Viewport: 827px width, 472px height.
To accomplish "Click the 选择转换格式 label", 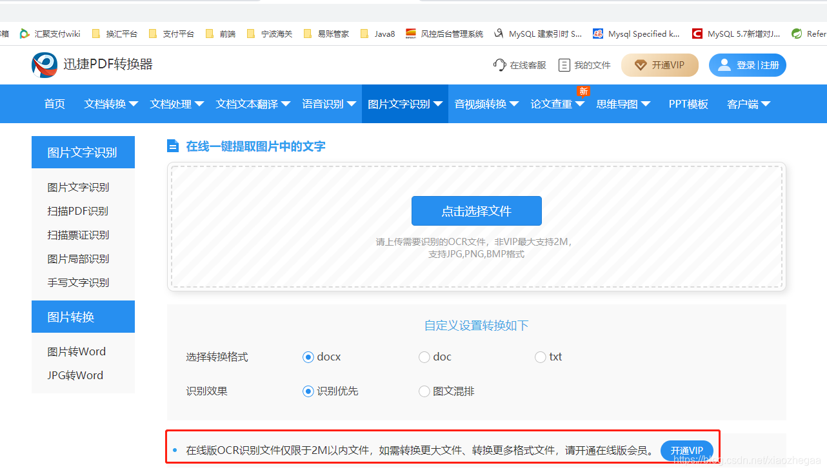I will coord(217,357).
